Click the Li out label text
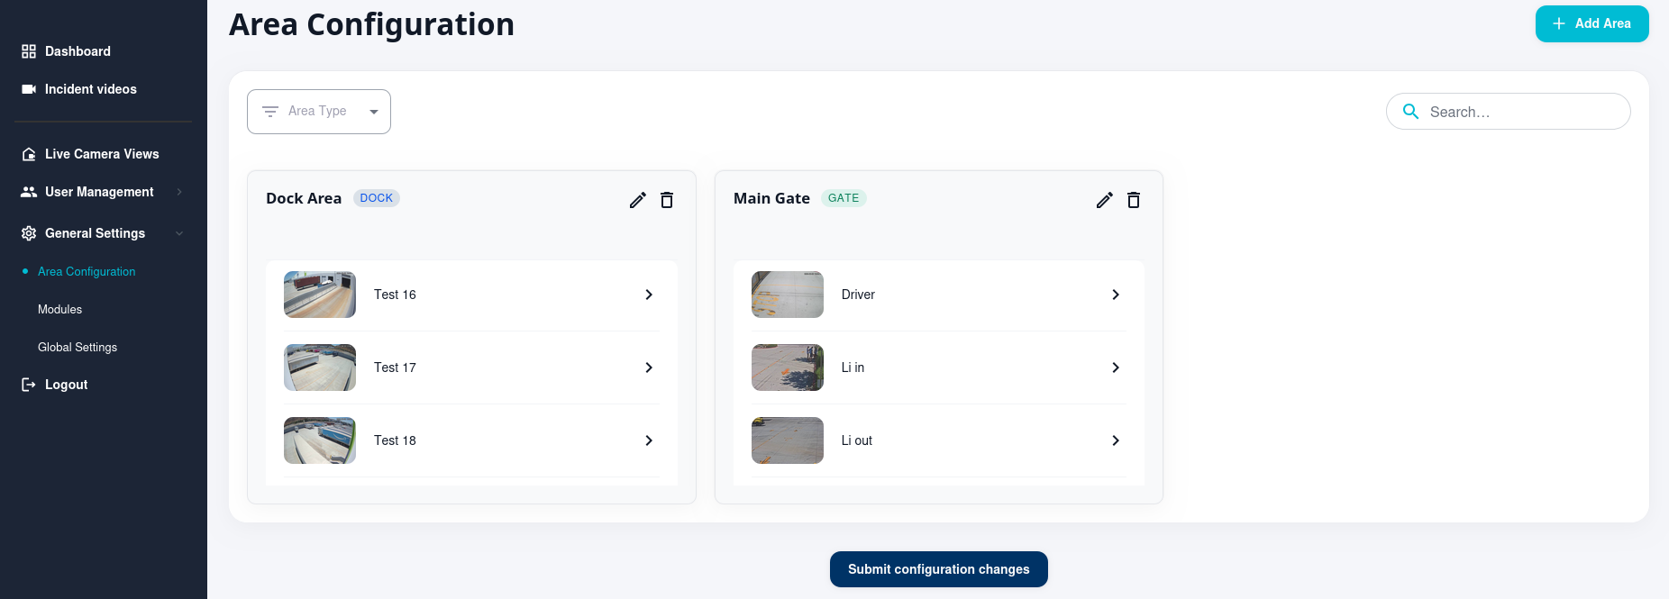This screenshot has width=1669, height=599. (x=857, y=440)
